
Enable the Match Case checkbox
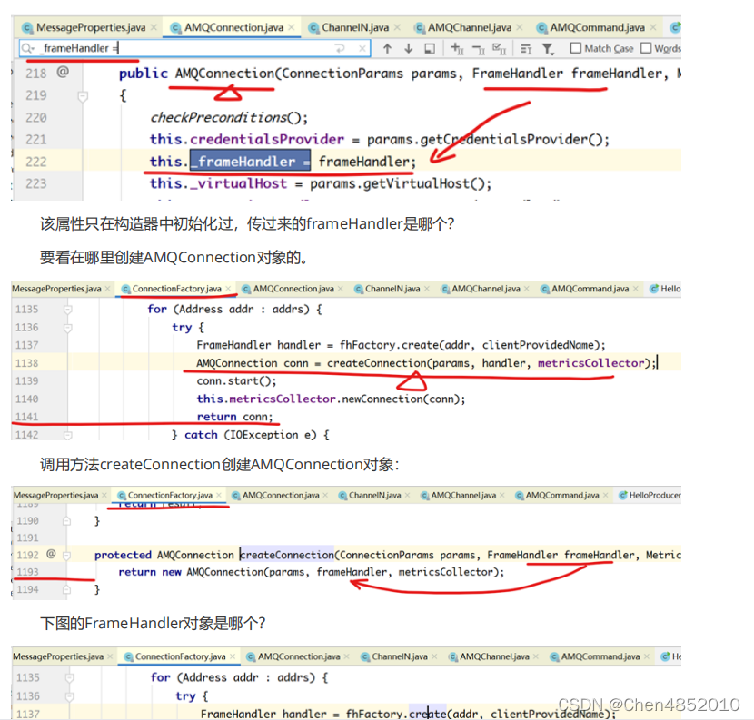coord(576,48)
